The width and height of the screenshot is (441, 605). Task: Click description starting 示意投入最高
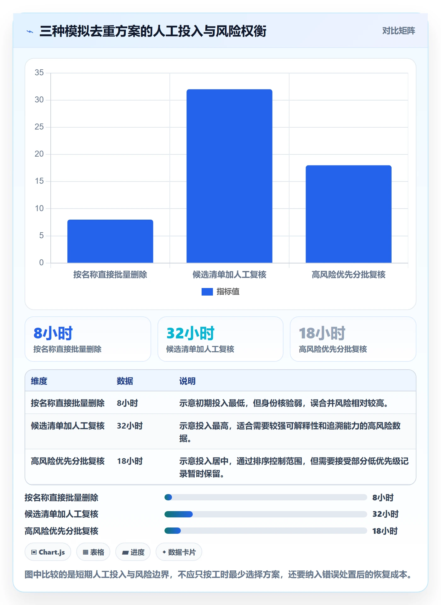click(290, 432)
